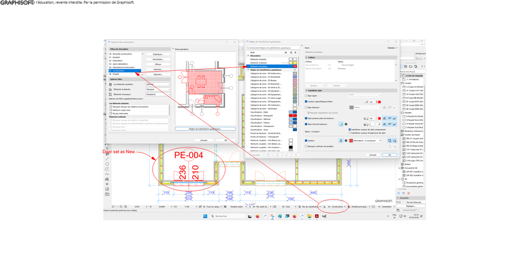The image size is (529, 259).
Task: Uncheck Couleur Ligne/Marque/Texte checkbox
Action: tap(306, 101)
